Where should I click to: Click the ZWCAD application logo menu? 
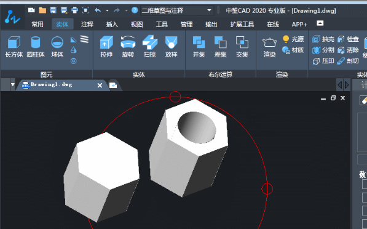point(12,17)
